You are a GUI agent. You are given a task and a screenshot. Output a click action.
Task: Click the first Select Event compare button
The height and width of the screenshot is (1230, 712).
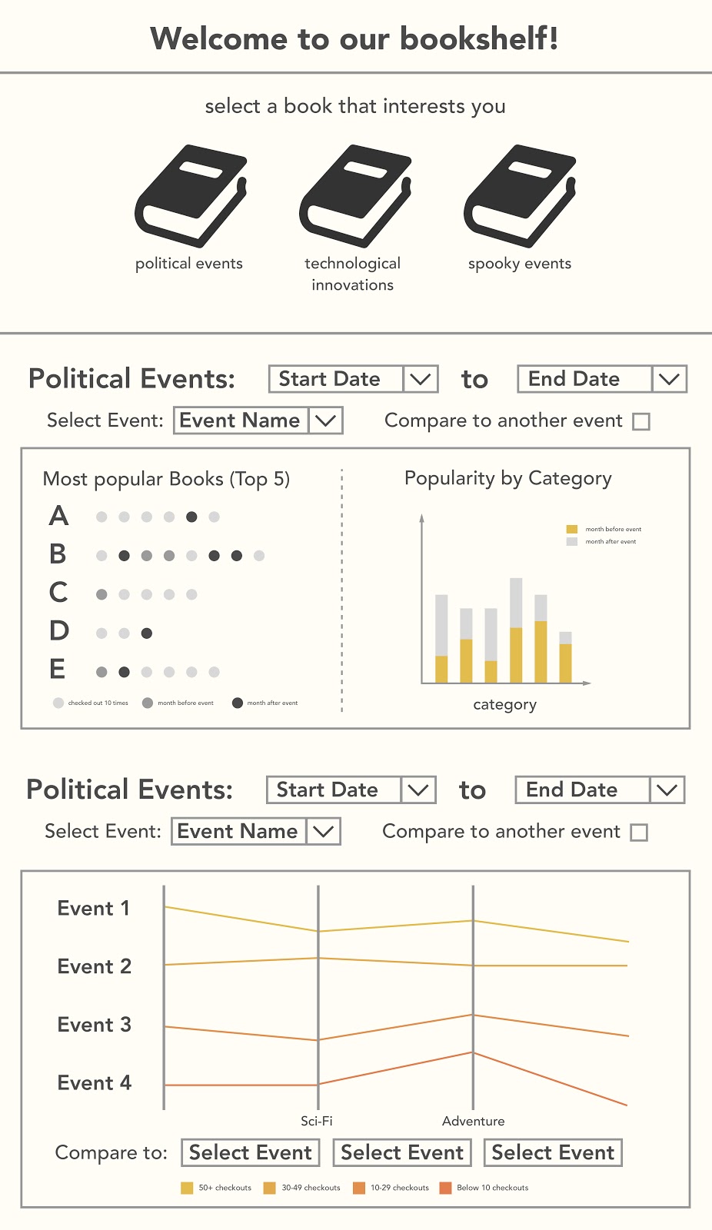(x=251, y=1152)
